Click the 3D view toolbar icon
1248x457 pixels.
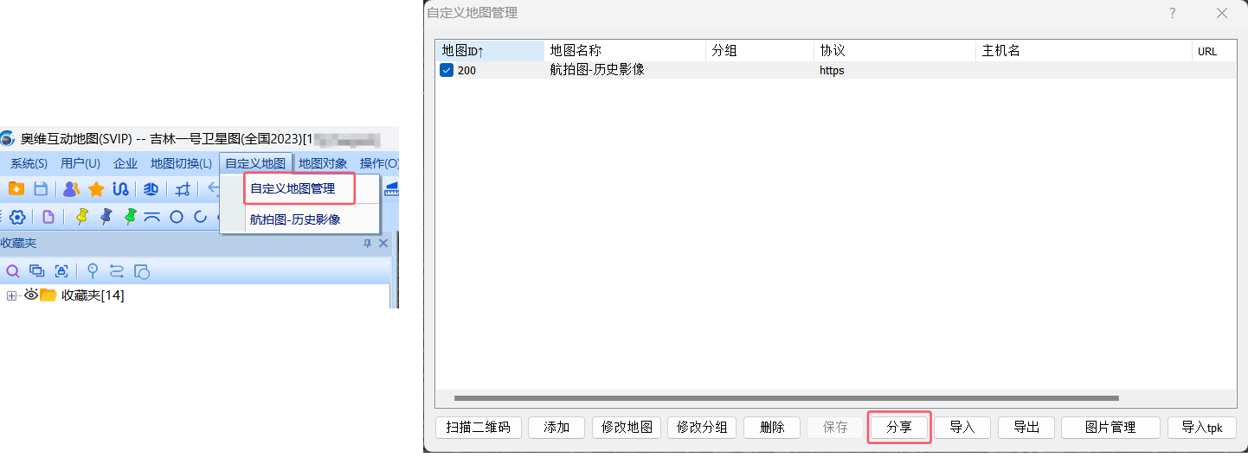coord(151,189)
